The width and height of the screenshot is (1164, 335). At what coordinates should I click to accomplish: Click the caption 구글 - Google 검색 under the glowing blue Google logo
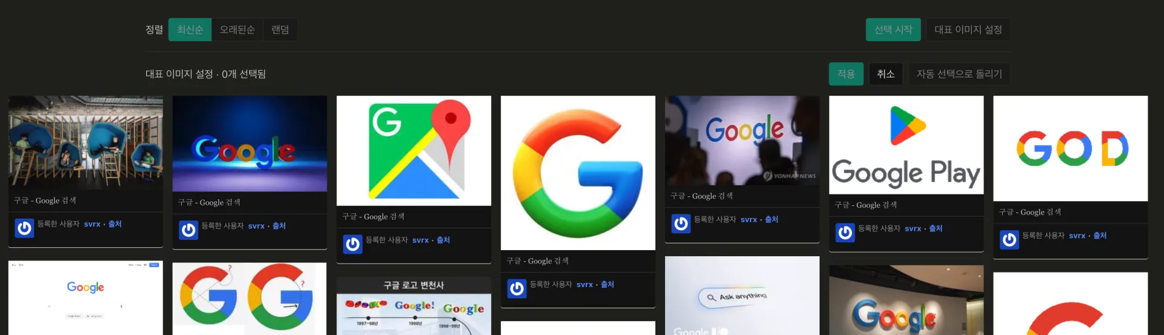pos(209,202)
